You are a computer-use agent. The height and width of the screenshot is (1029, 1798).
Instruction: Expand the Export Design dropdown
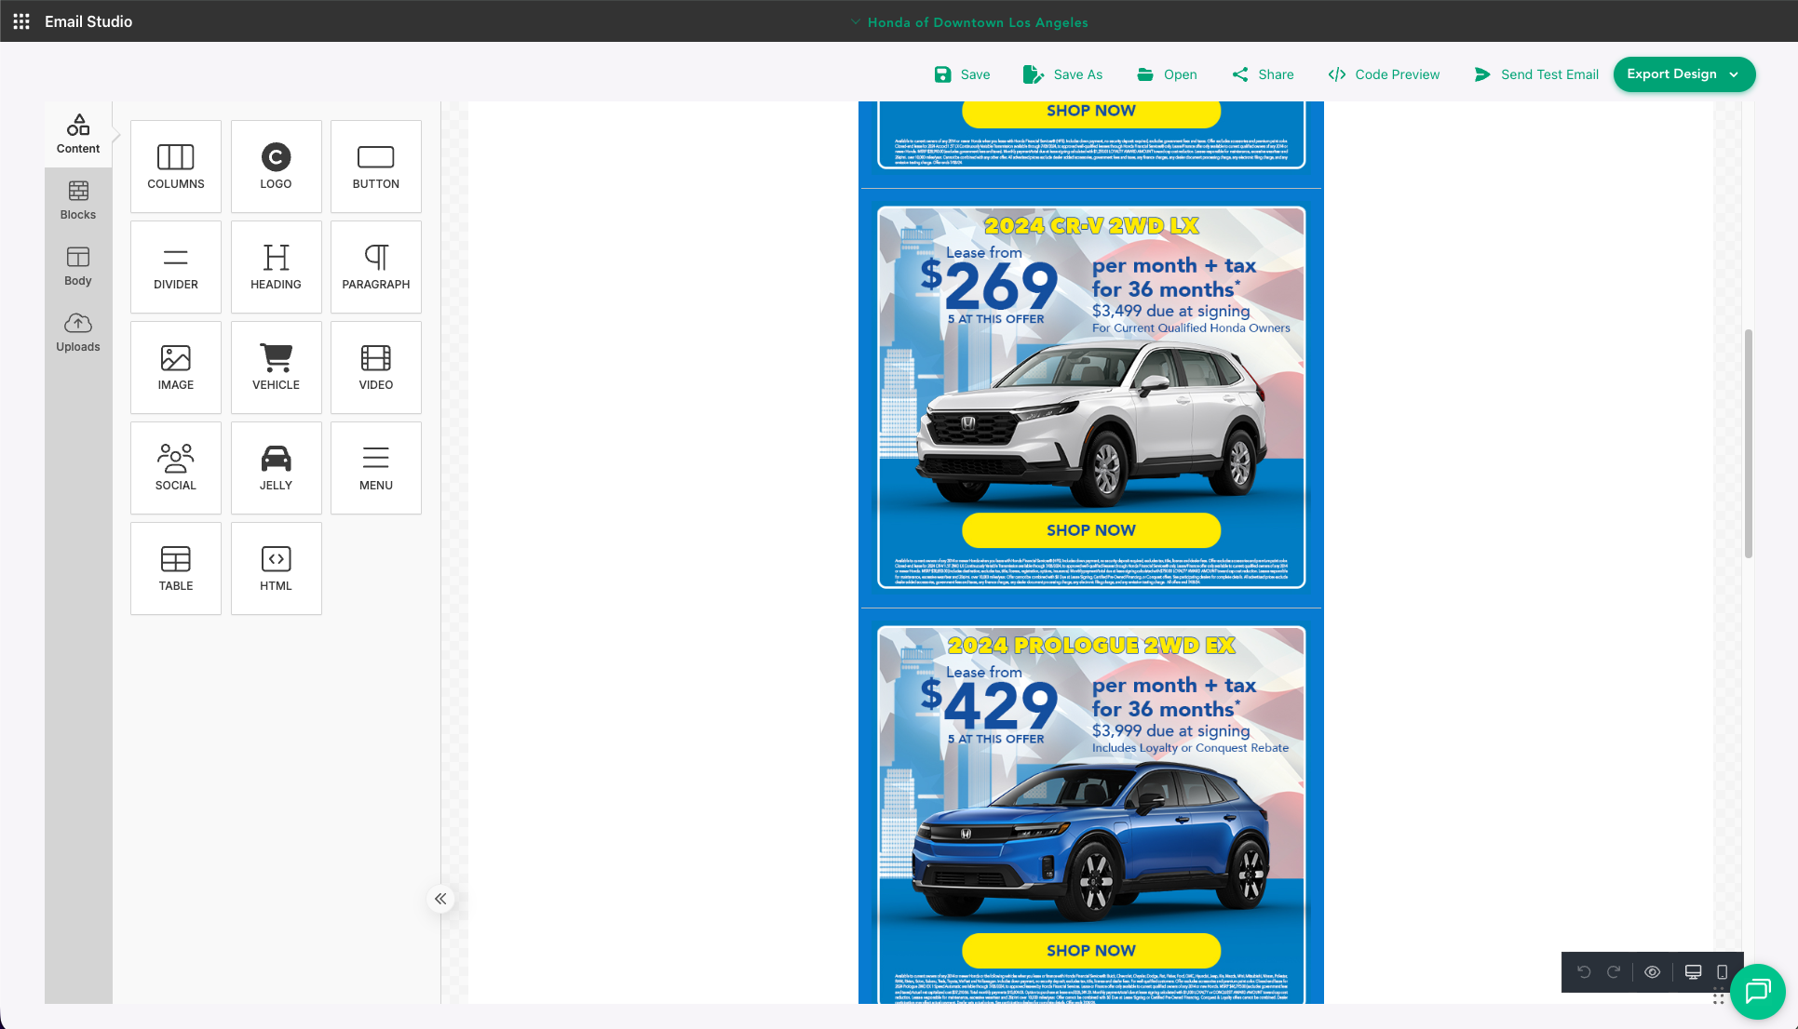tap(1684, 74)
